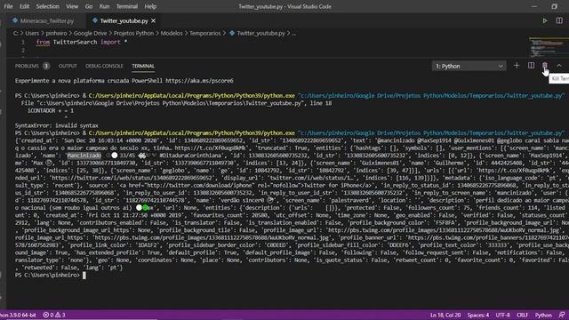
Task: Open the '1: Python' terminal dropdown
Action: [469, 66]
